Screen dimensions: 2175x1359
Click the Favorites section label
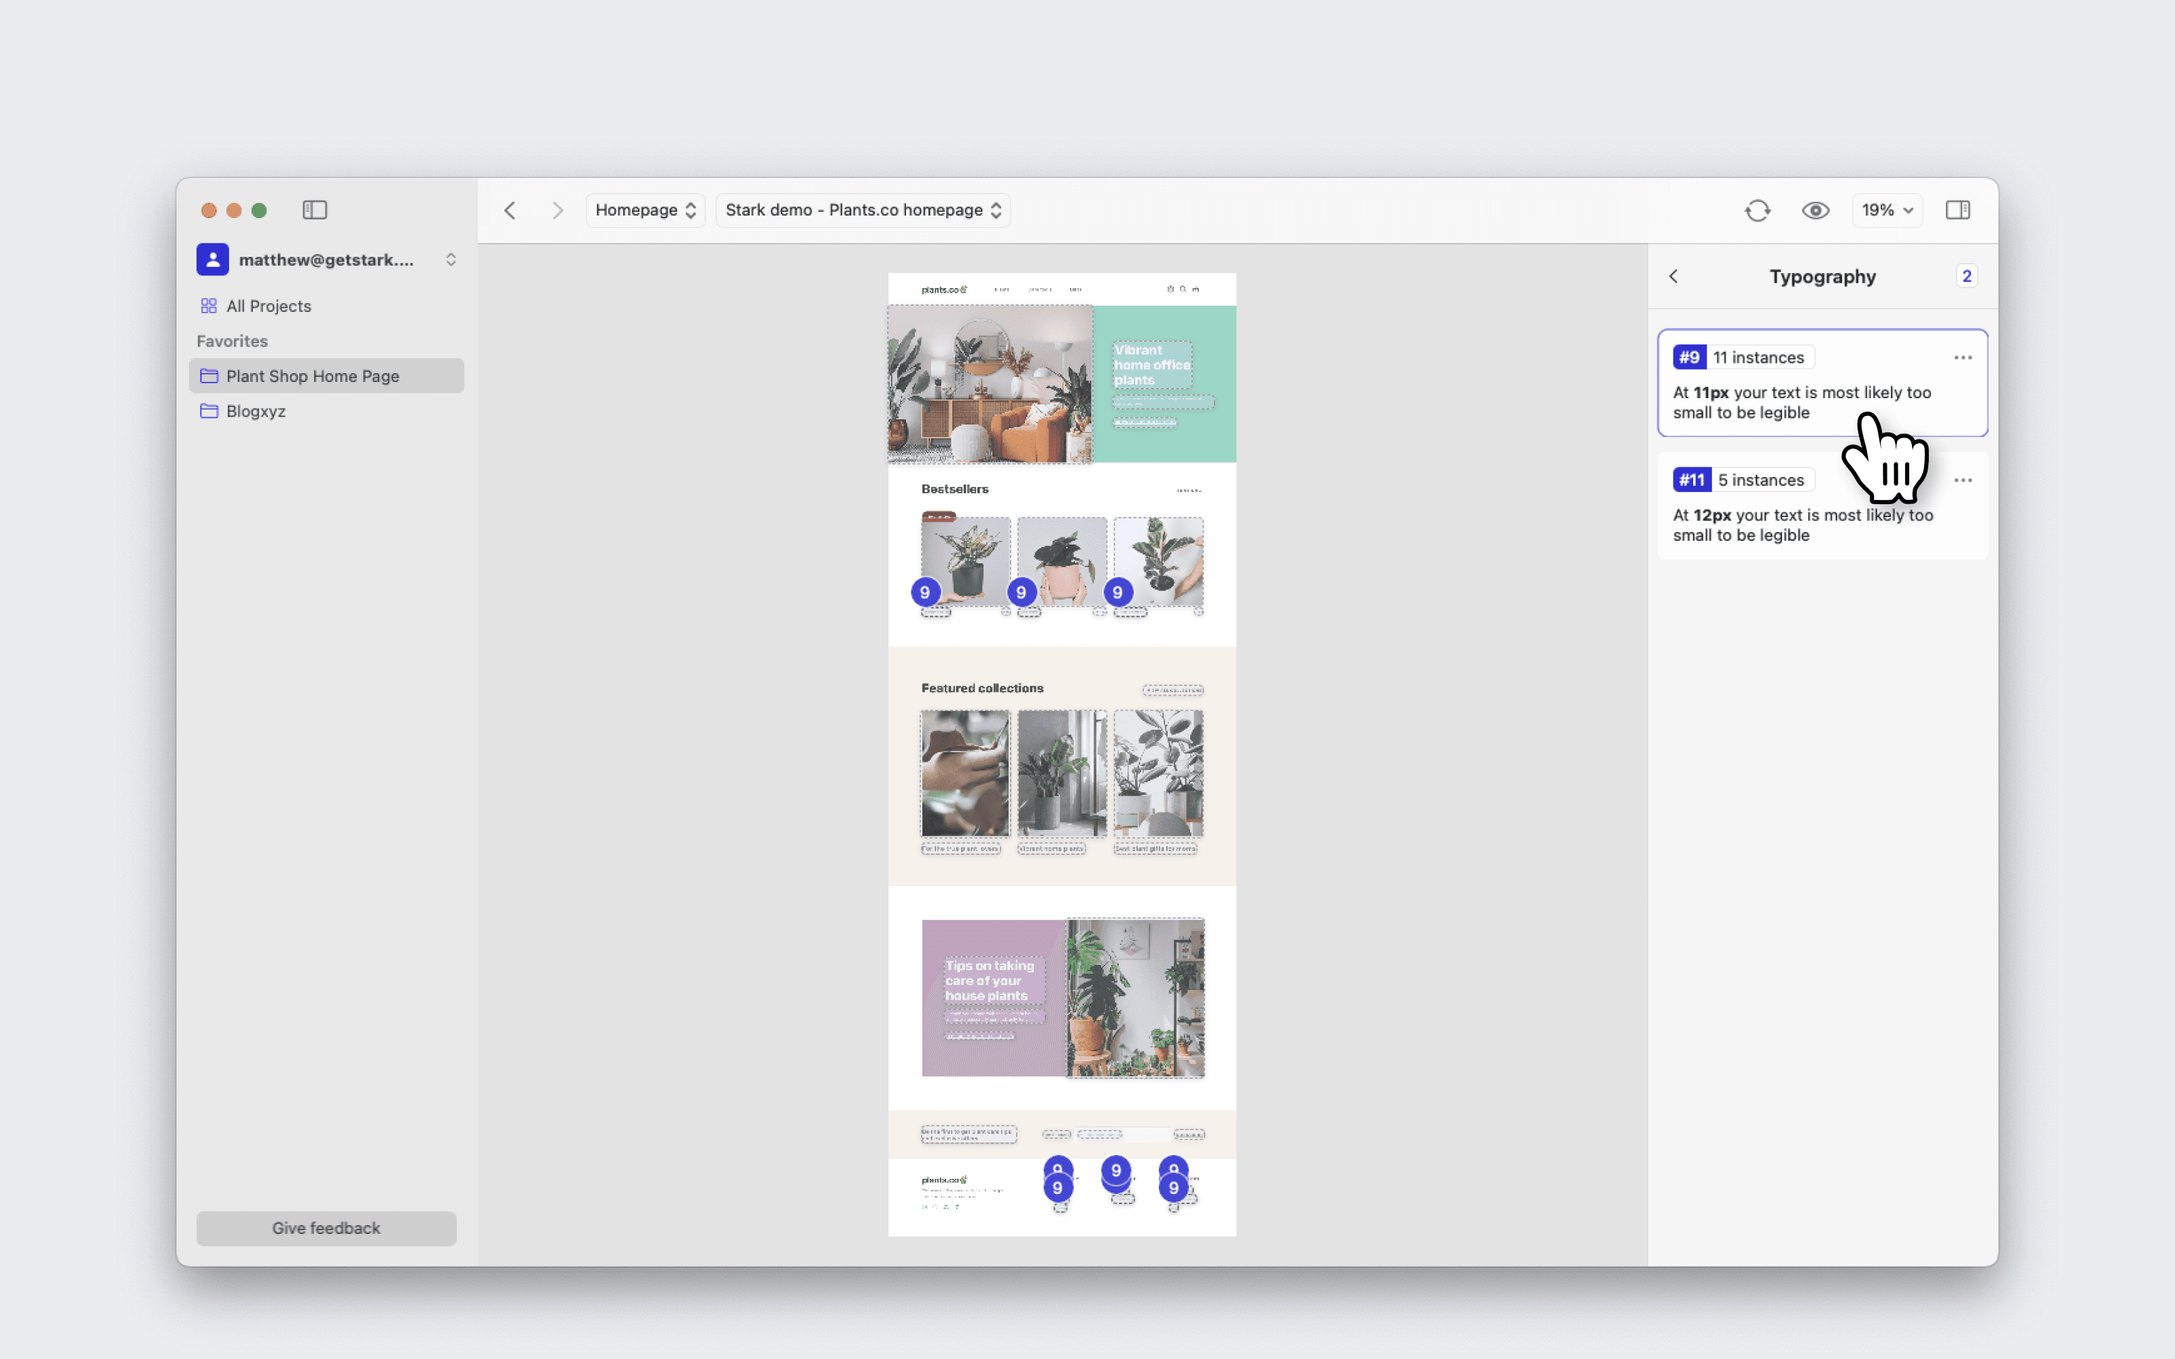point(232,340)
